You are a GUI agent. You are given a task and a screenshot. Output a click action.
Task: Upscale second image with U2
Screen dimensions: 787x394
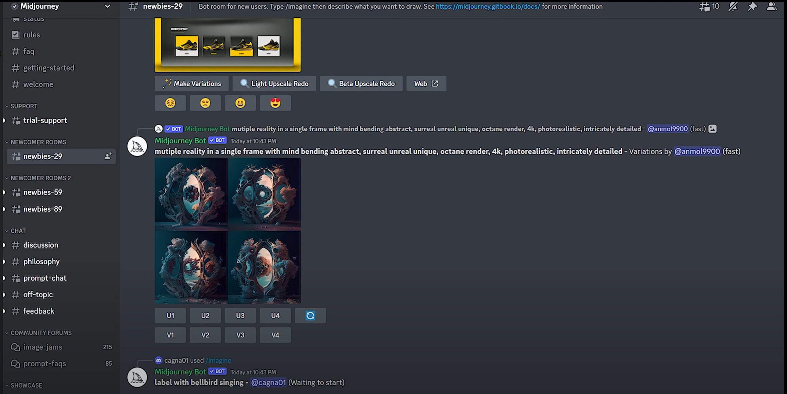(x=205, y=316)
